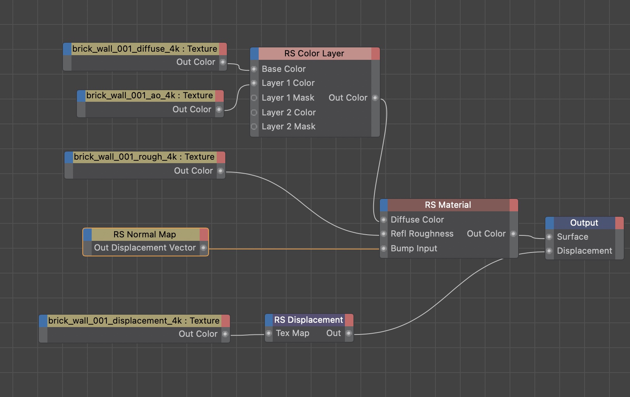Select the brick_wall_001_displacement_4k texture node title
Viewport: 630px width, 397px height.
(134, 321)
